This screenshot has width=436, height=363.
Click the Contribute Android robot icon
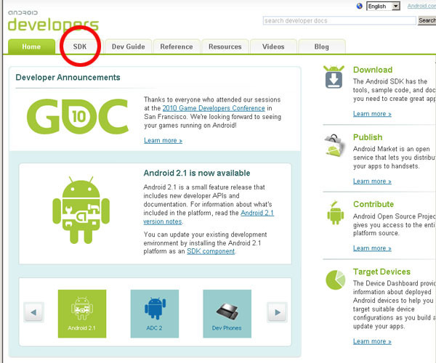pyautogui.click(x=335, y=213)
